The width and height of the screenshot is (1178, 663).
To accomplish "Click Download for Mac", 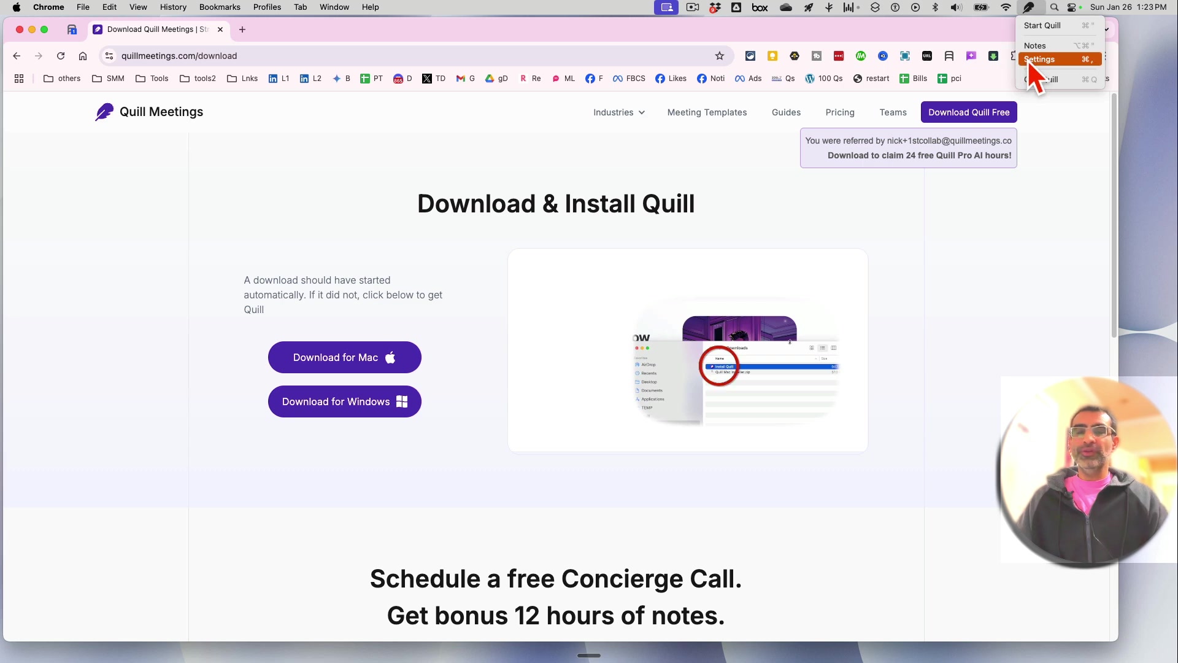I will pos(344,357).
